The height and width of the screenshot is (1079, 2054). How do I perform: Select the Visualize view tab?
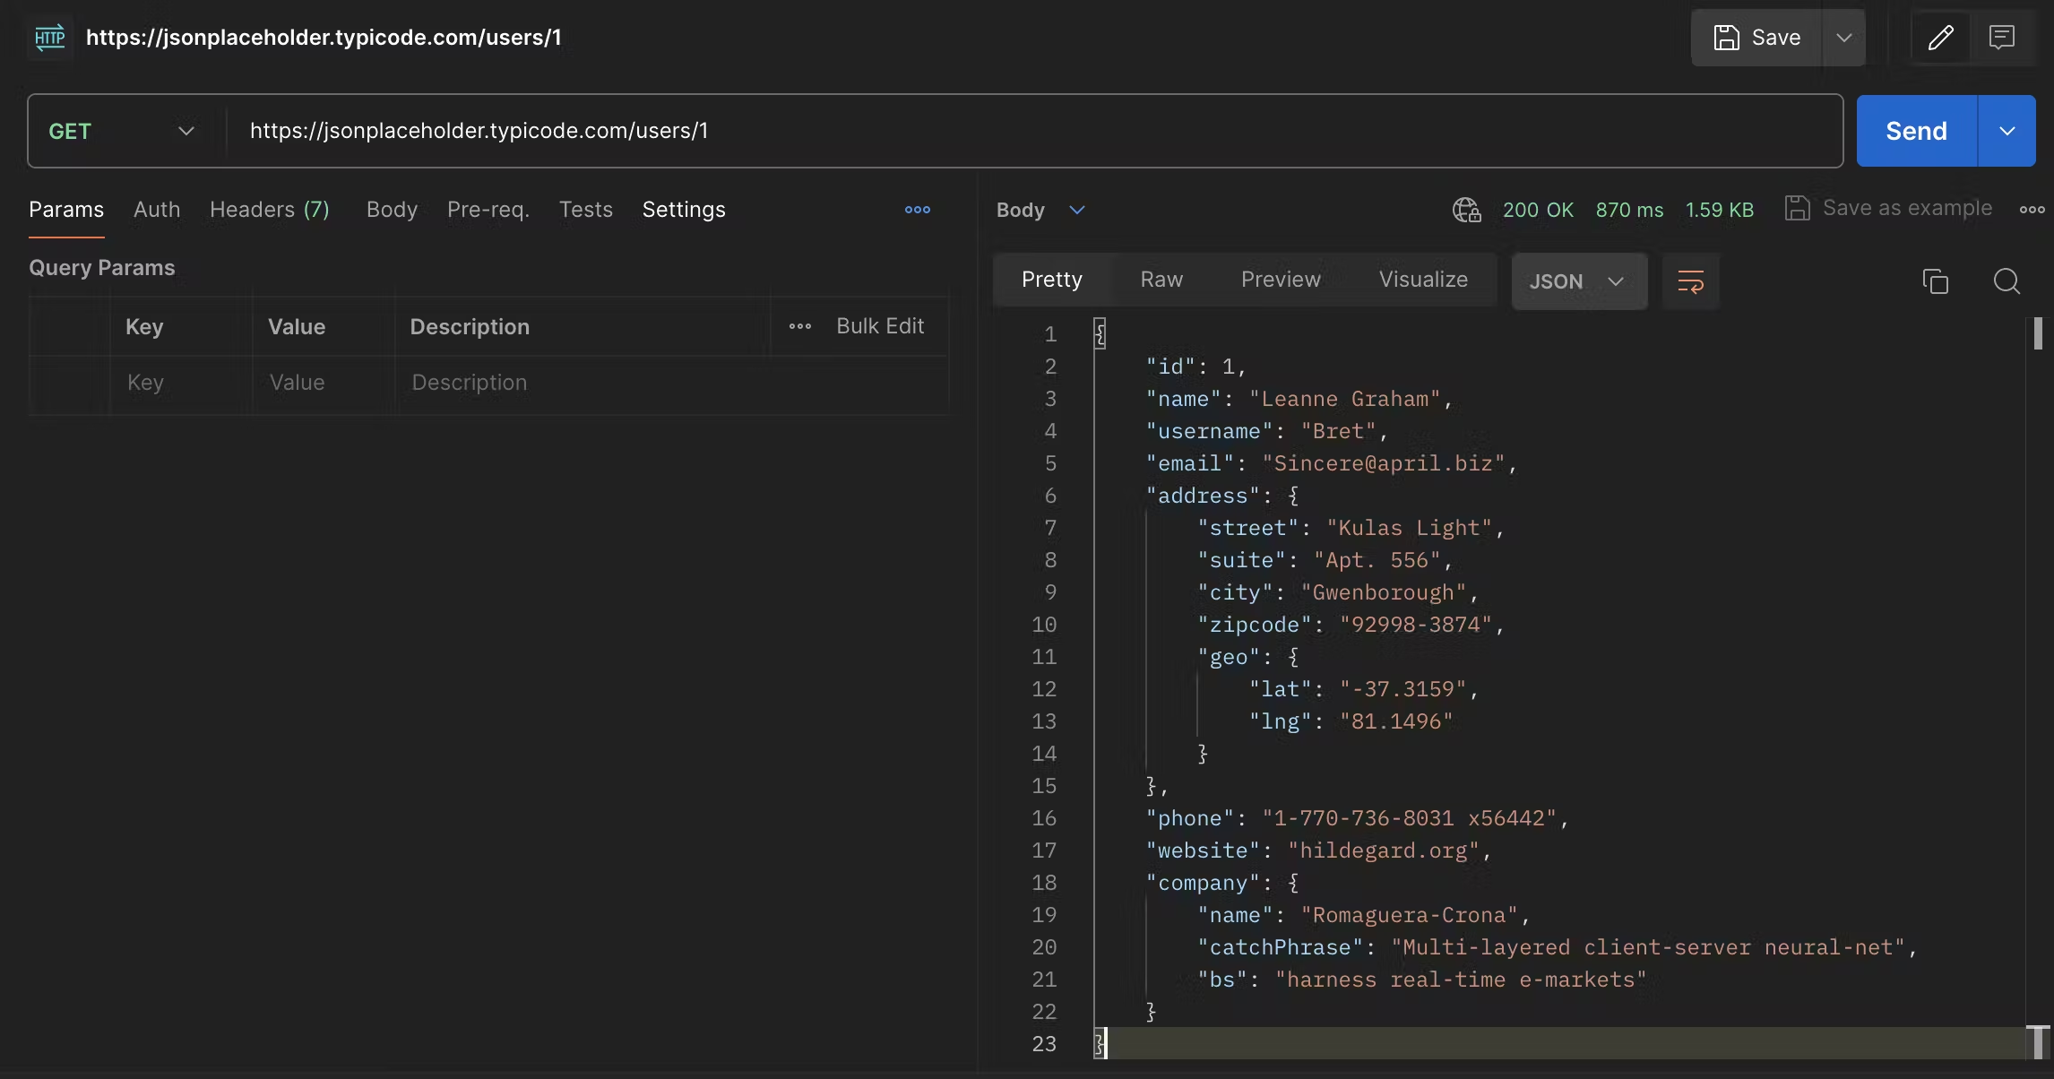[1423, 280]
